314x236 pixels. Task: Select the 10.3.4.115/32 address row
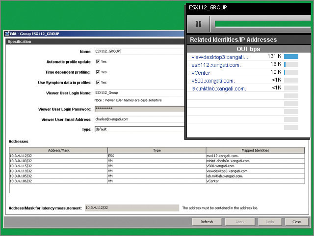(x=157, y=166)
